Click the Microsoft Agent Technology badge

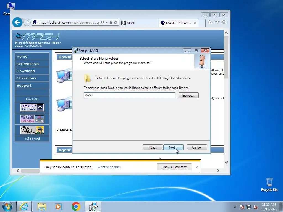pos(32,130)
